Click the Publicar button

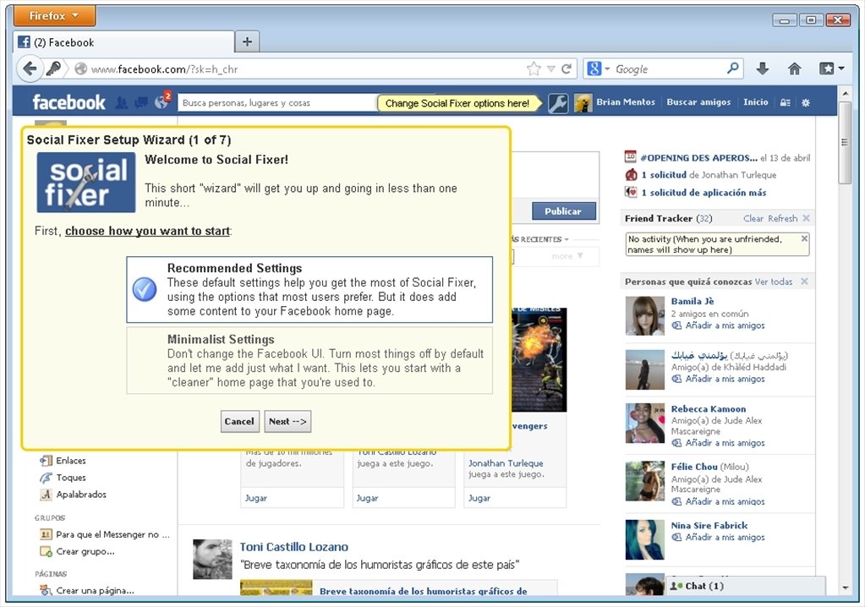[x=563, y=211]
